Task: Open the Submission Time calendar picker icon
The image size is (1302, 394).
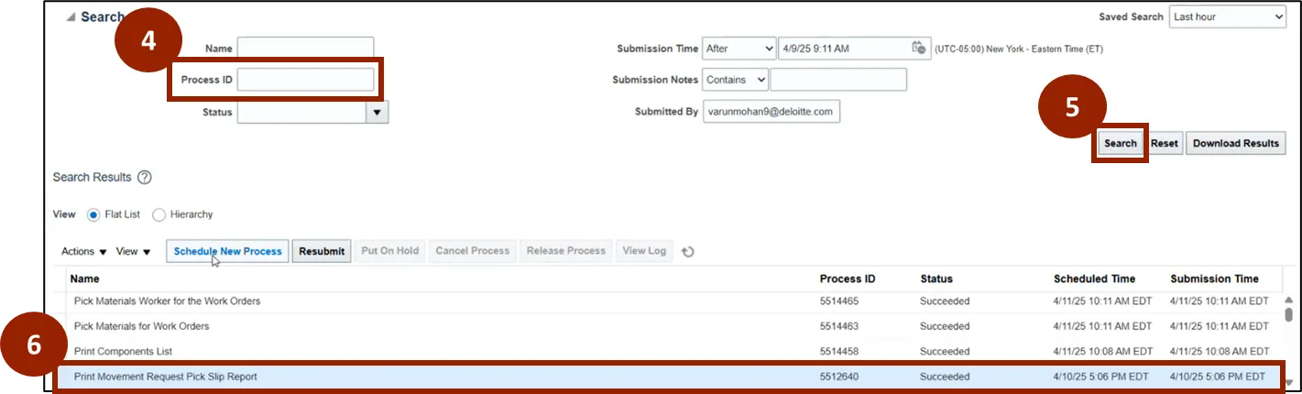Action: point(918,49)
